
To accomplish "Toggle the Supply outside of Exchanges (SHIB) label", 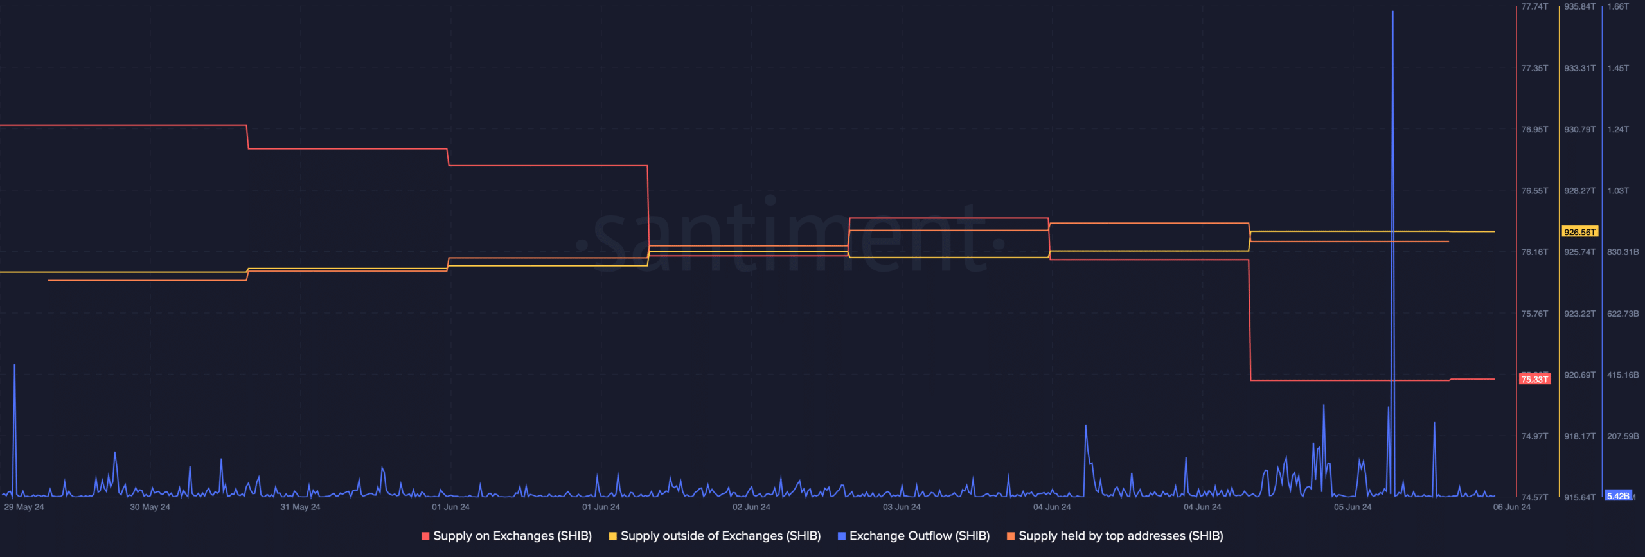I will (x=720, y=536).
